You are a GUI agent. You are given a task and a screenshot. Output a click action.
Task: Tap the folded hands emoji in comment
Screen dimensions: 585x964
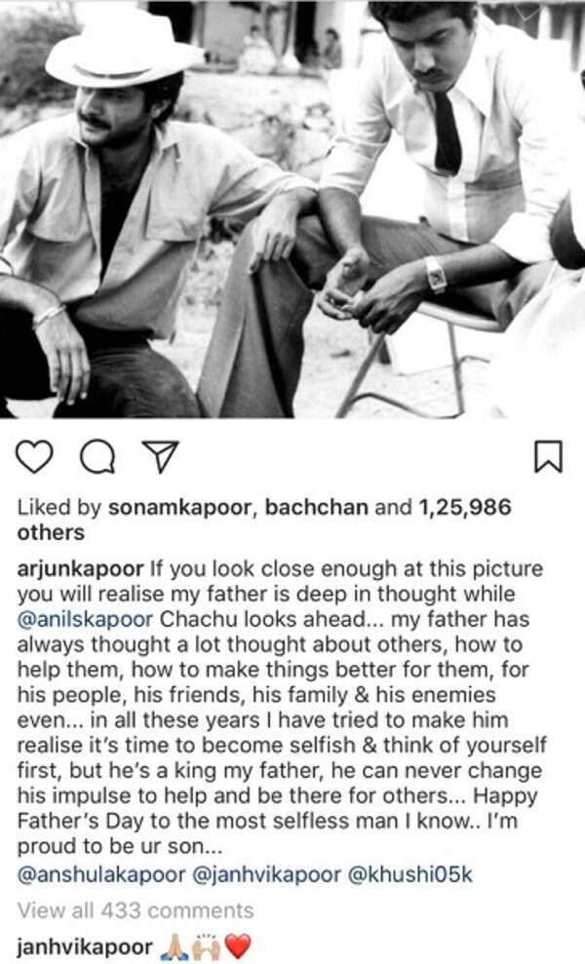pos(172,946)
